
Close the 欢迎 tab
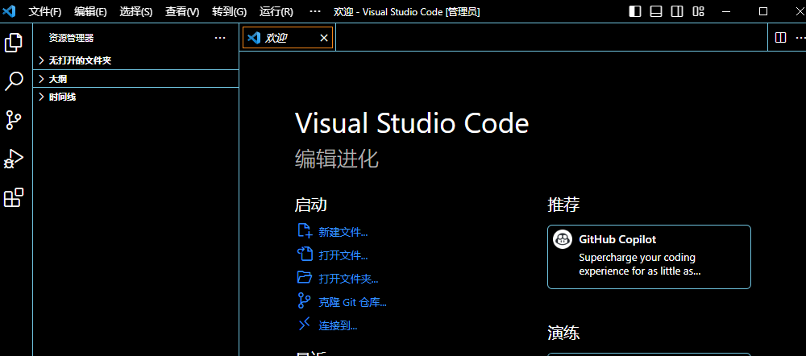324,38
